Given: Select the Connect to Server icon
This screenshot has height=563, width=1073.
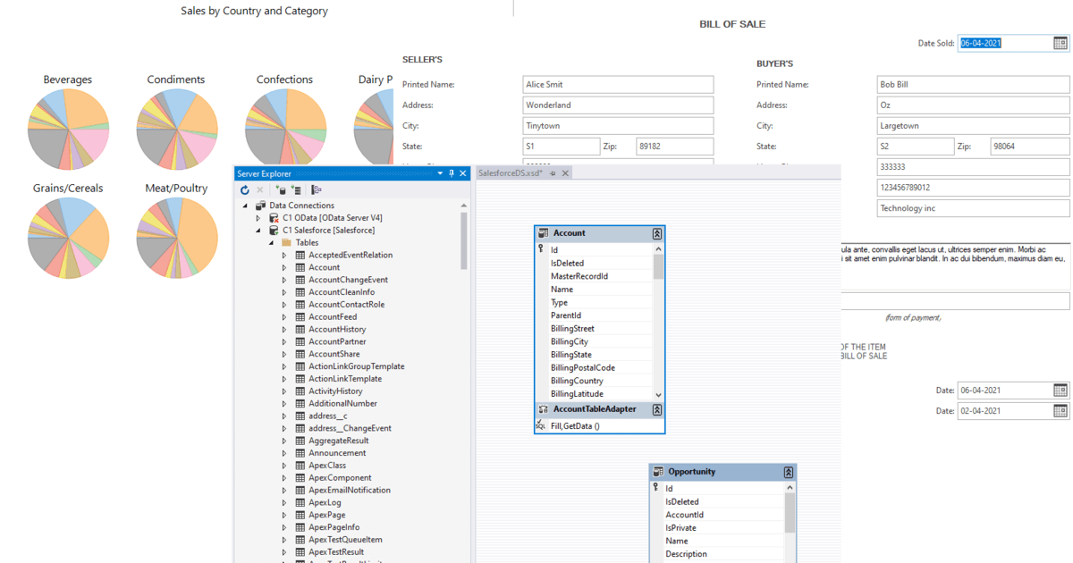Looking at the screenshot, I should click(x=298, y=189).
